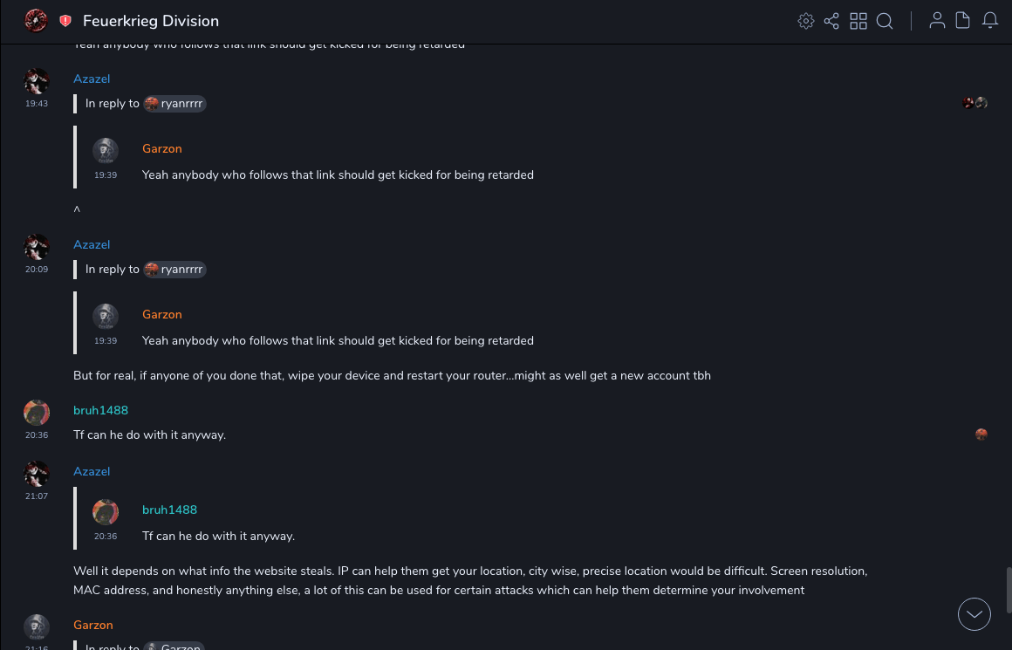
Task: Open the widgets grid icon
Action: pos(858,21)
